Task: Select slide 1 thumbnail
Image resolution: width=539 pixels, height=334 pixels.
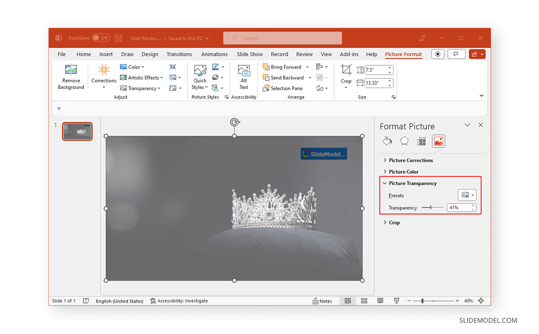Action: (x=77, y=131)
